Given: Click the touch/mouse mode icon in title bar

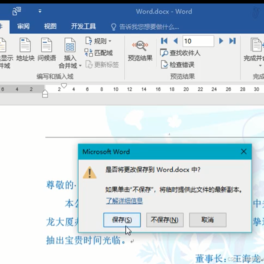Looking at the screenshot, I should (17, 11).
